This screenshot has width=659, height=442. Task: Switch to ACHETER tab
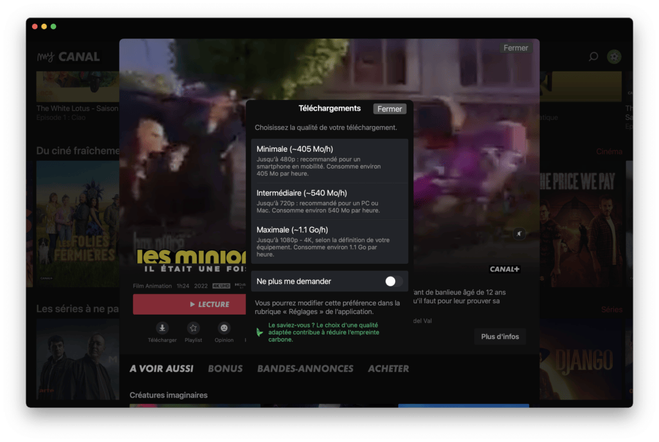click(388, 369)
